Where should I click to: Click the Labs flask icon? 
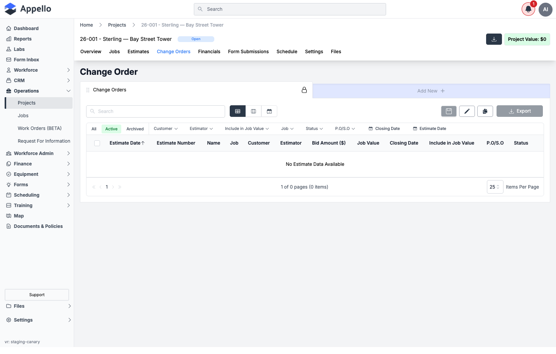[8, 49]
